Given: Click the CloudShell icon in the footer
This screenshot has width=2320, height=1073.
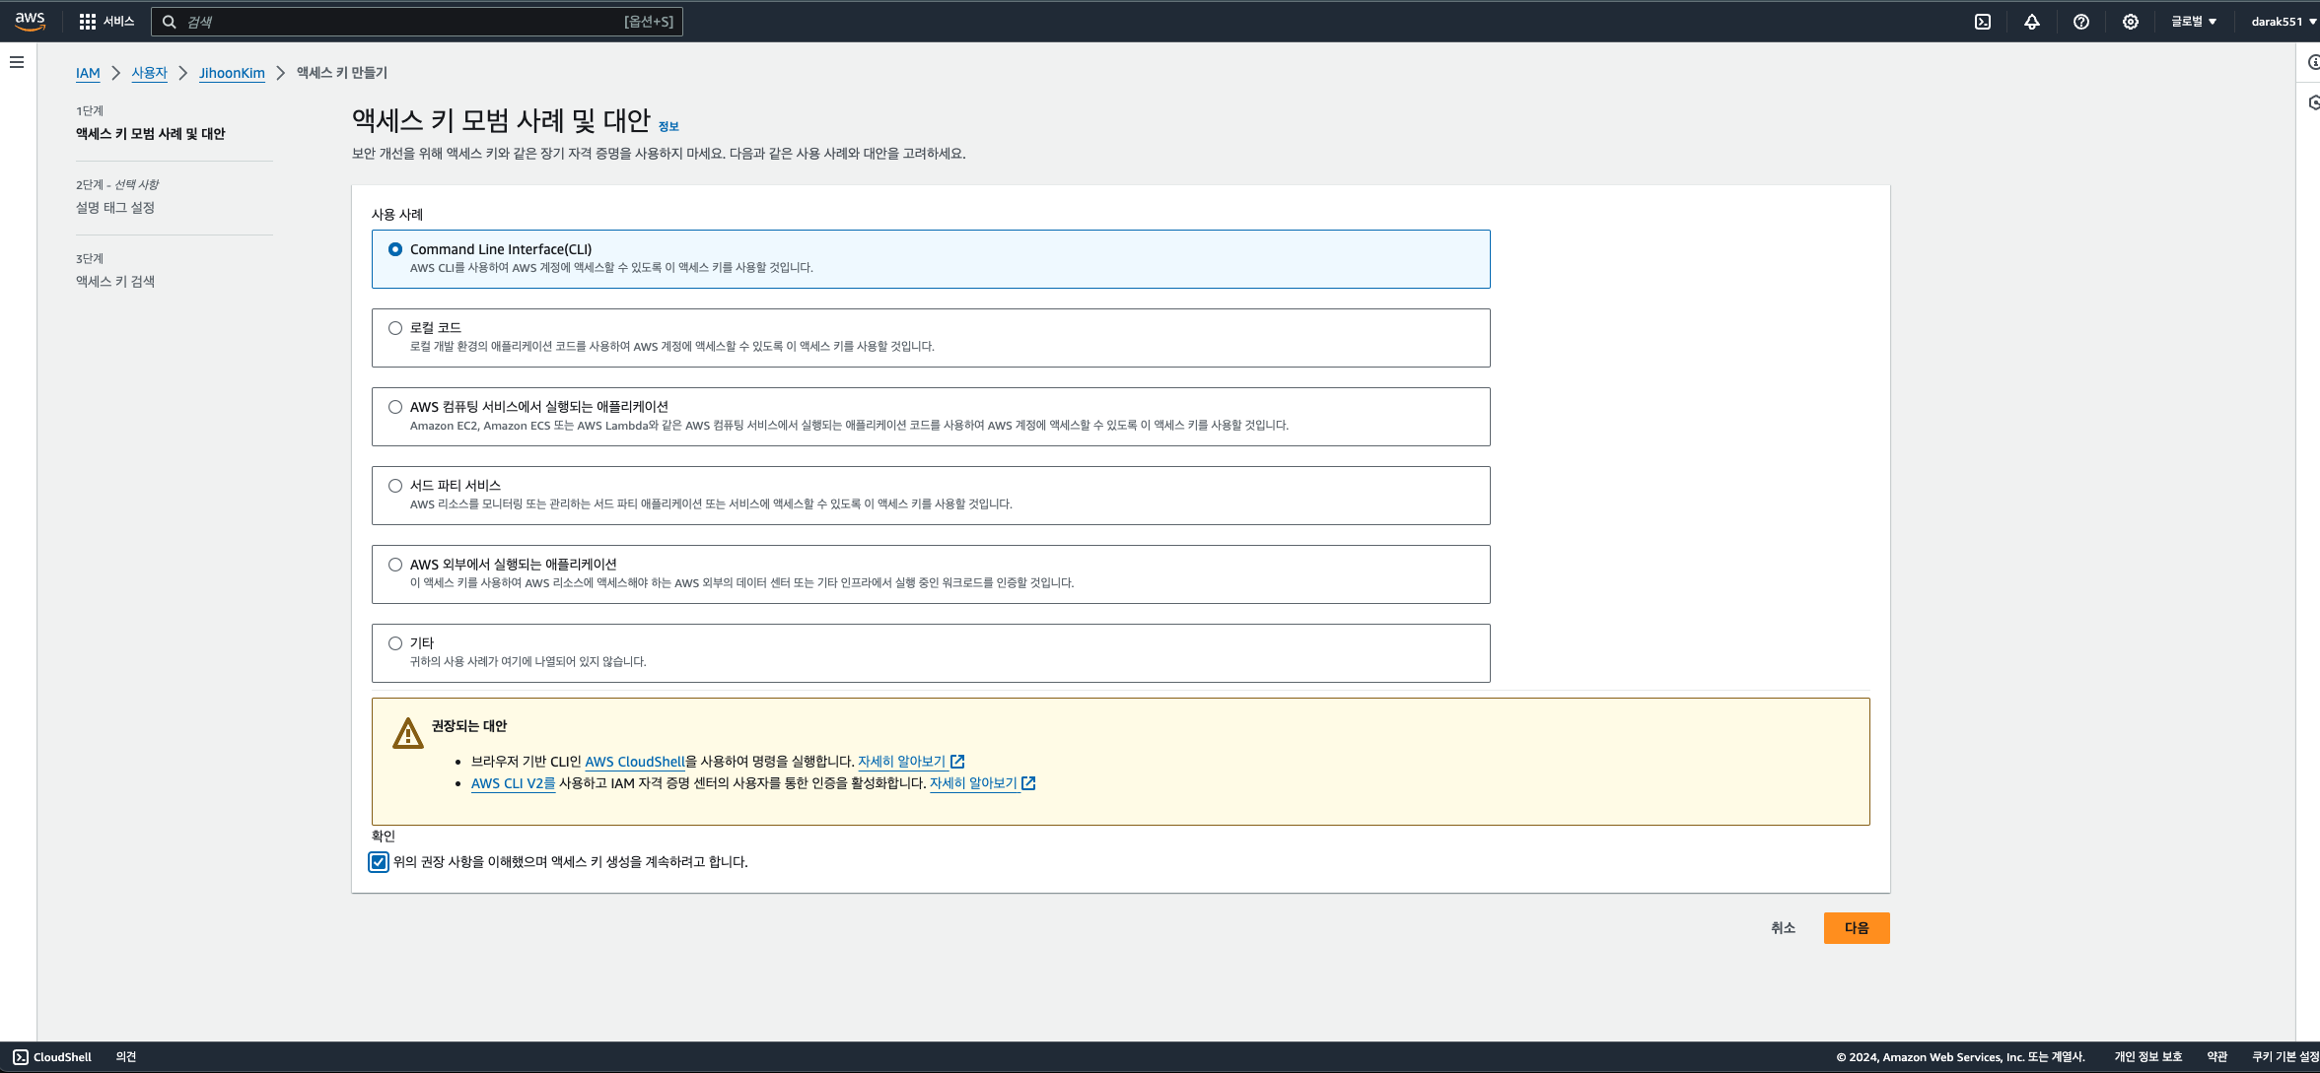Looking at the screenshot, I should coord(21,1057).
